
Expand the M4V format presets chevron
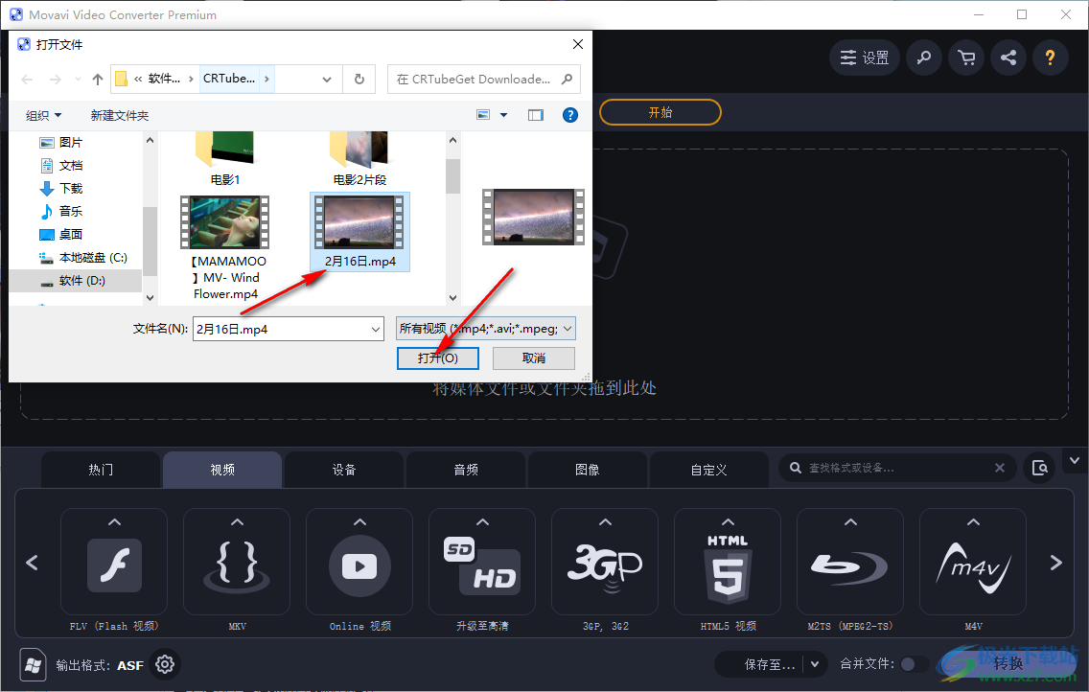(973, 522)
